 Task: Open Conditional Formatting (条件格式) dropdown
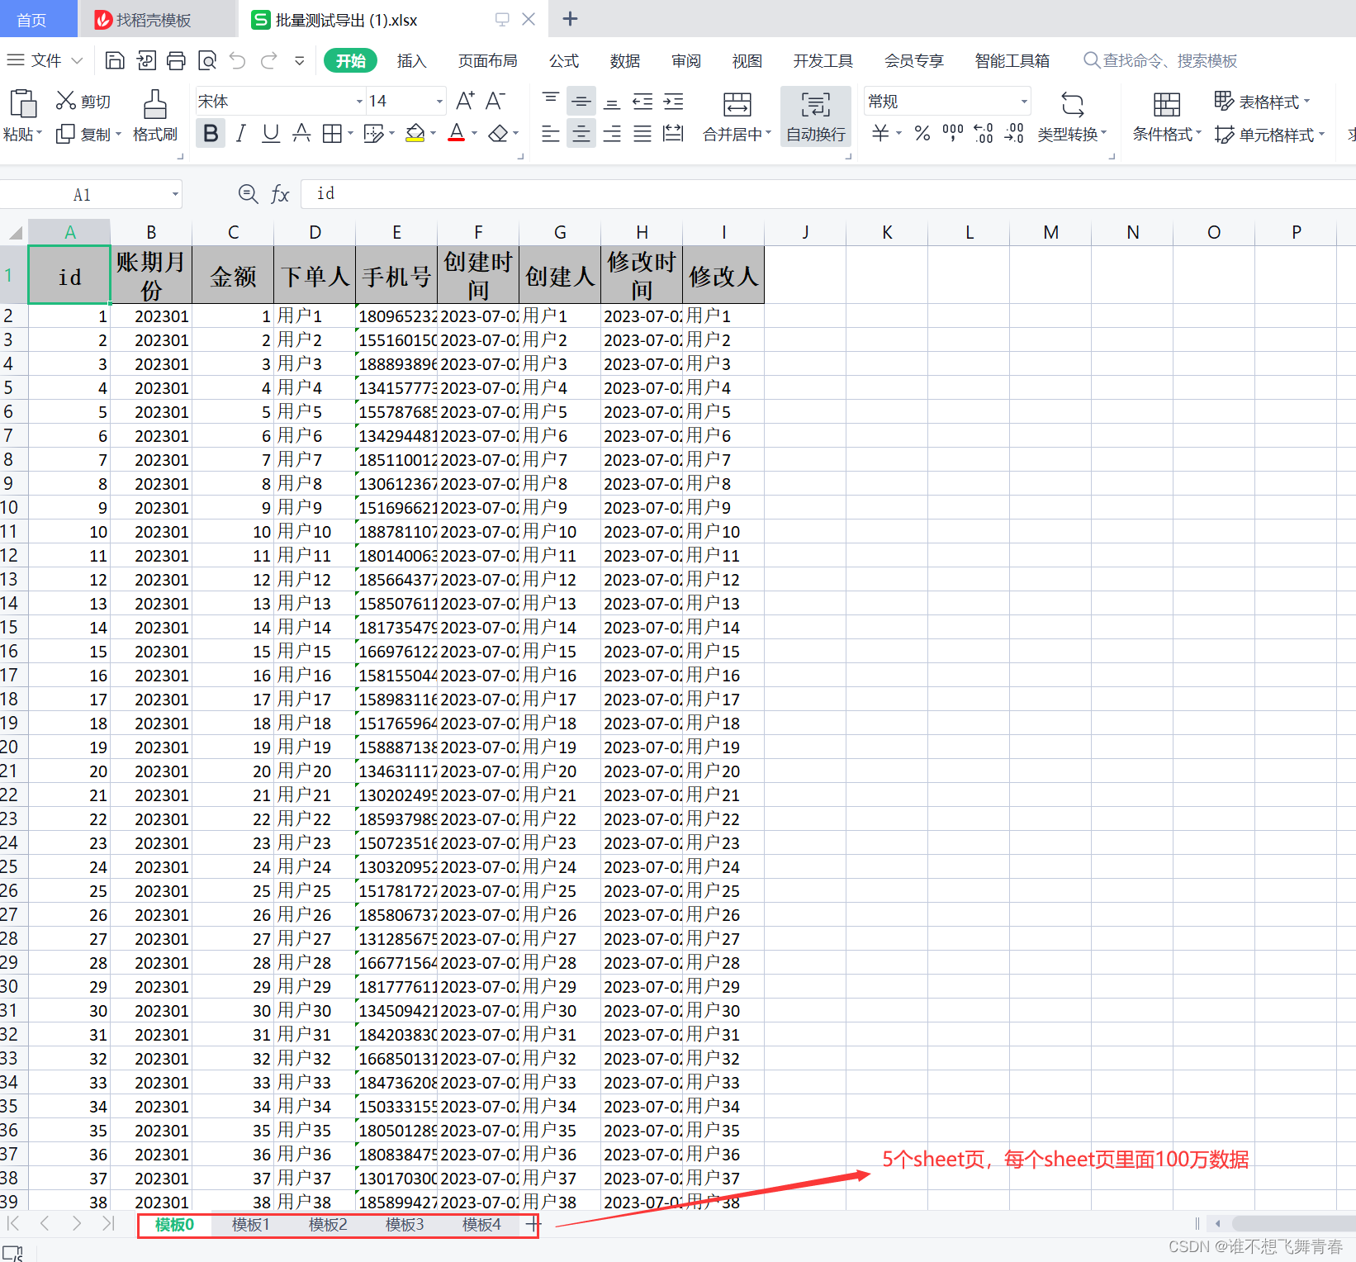point(1166,116)
